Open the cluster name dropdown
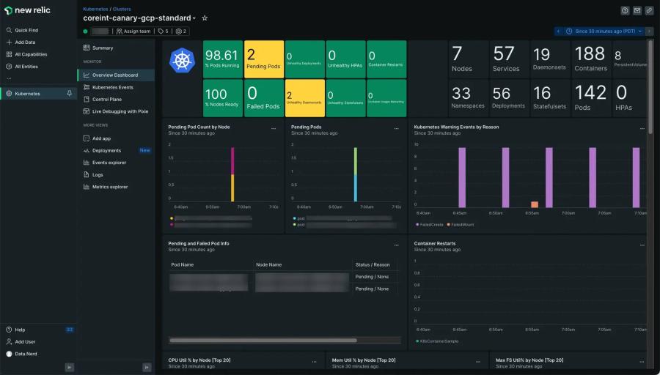This screenshot has height=375, width=660. click(x=194, y=18)
